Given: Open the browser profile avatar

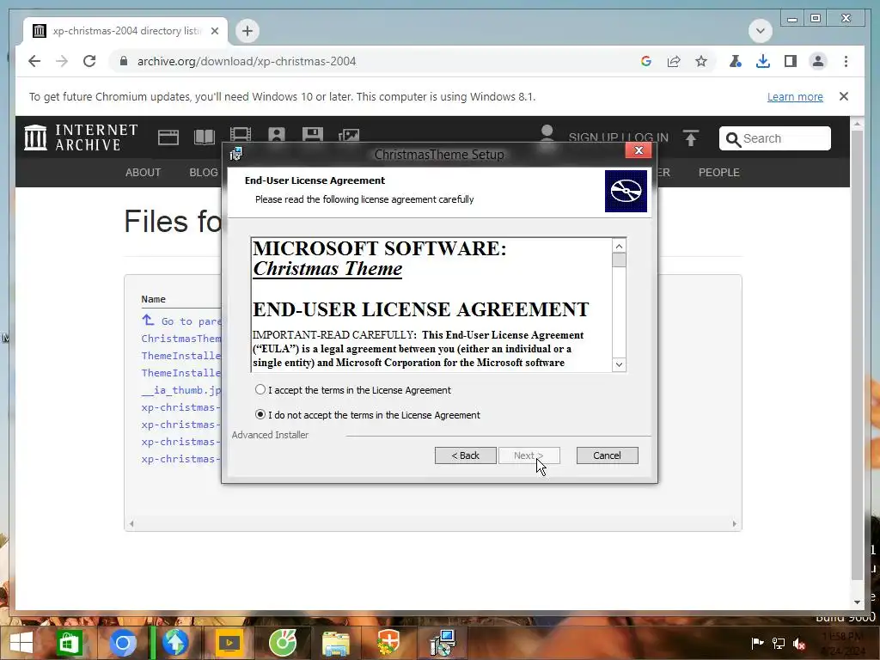Looking at the screenshot, I should click(818, 61).
